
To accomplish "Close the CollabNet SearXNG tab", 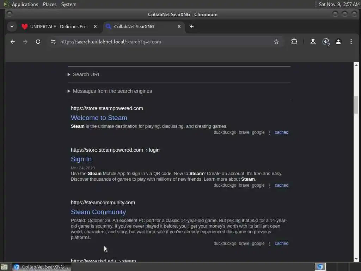I will 179,26.
